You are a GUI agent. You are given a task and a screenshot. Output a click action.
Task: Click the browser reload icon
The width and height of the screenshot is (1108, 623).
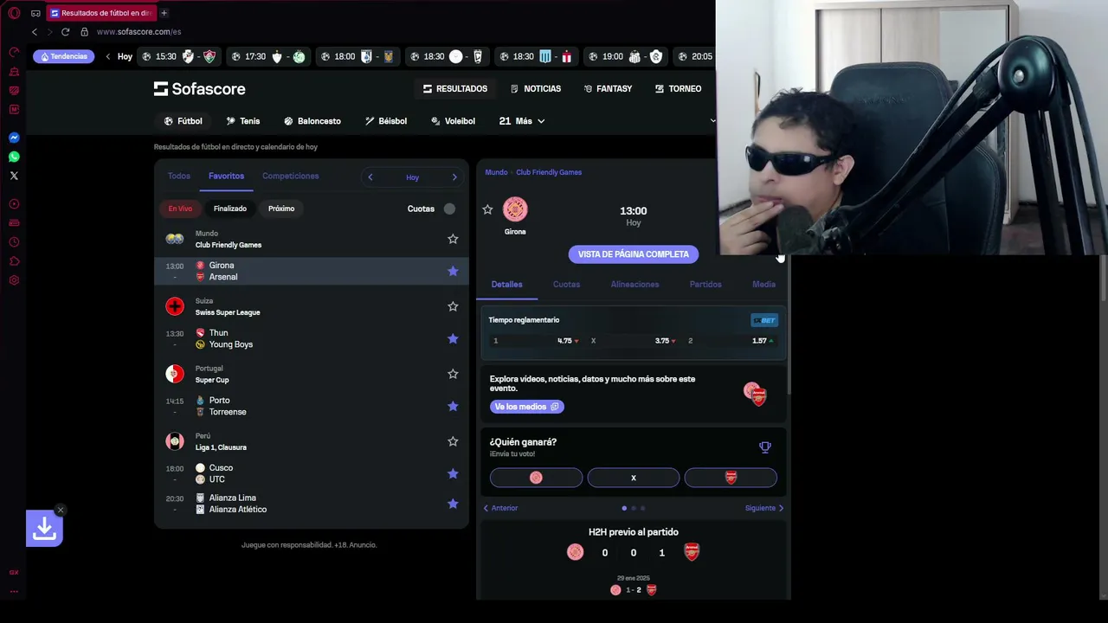point(65,32)
